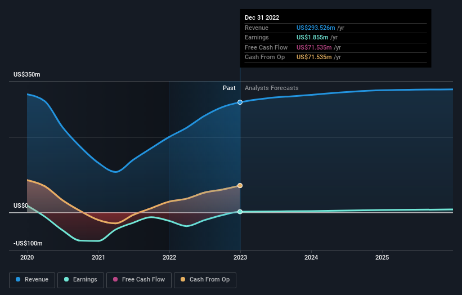
Task: Select the cash from op data point marker
Action: (240, 185)
